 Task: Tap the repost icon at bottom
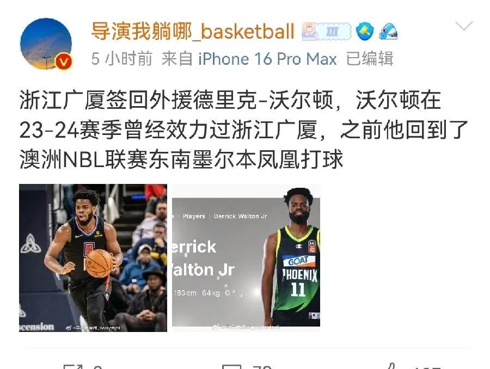point(73,367)
